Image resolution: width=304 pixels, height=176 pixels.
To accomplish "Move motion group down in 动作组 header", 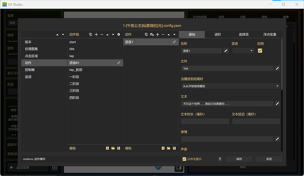I will [113, 34].
